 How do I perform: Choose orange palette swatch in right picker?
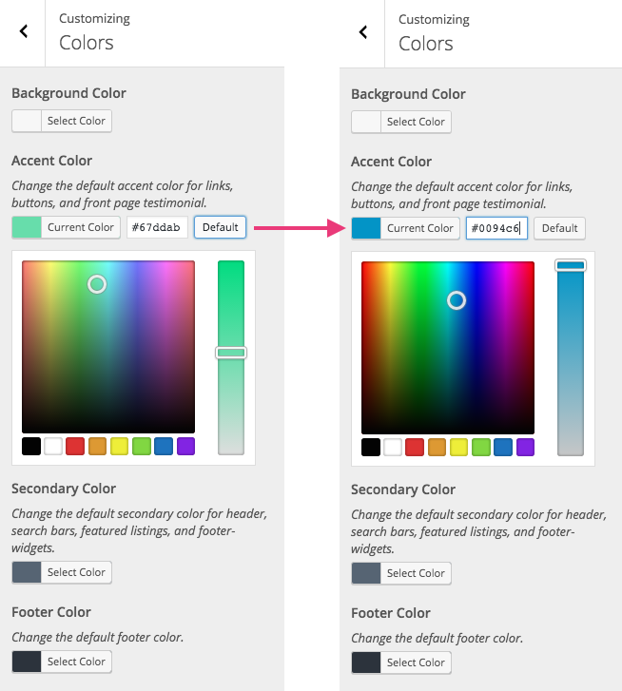coord(437,447)
